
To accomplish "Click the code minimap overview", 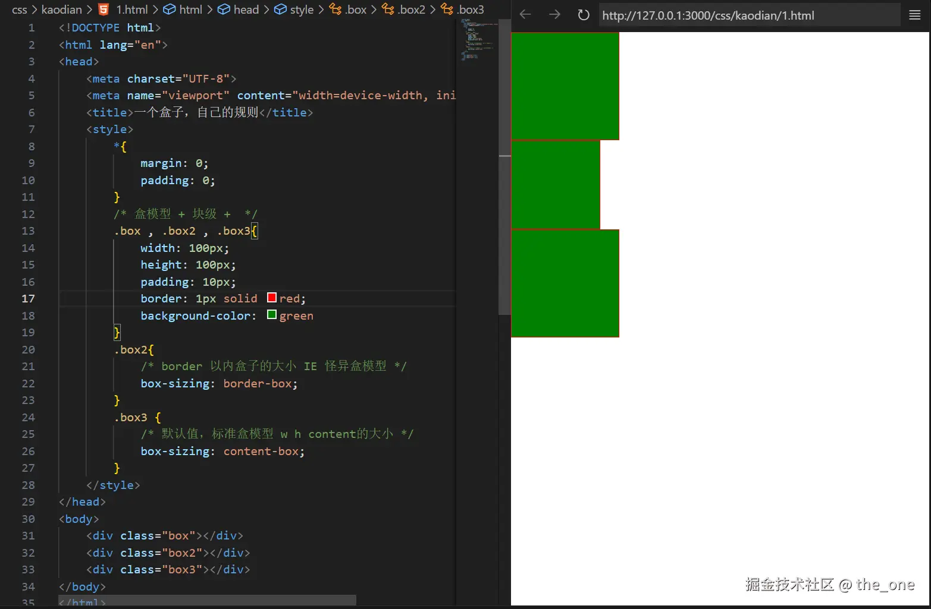I will click(478, 40).
